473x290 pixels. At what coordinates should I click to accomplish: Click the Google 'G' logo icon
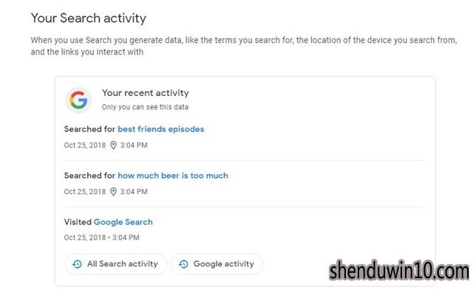pyautogui.click(x=78, y=100)
